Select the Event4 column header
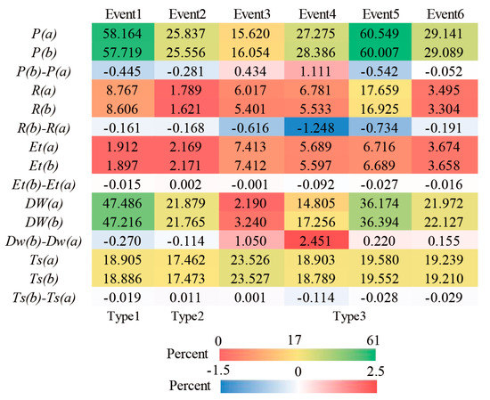Screen dimensions: 490x400 pos(317,14)
